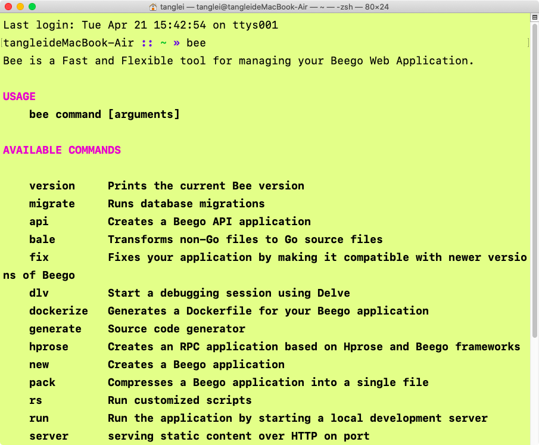The width and height of the screenshot is (539, 445).
Task: Click the 'migrate' command name
Action: [52, 204]
